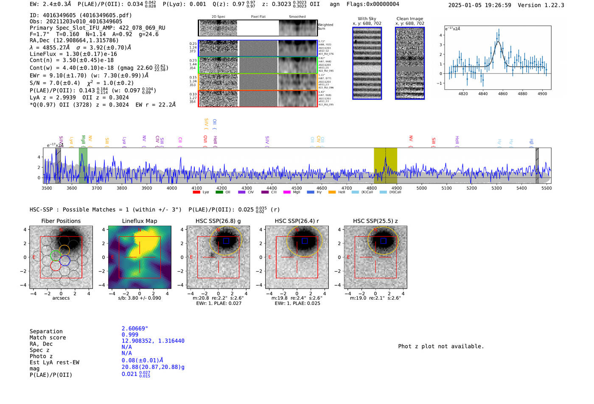Select the CIV legend color swatch

pyautogui.click(x=242, y=192)
